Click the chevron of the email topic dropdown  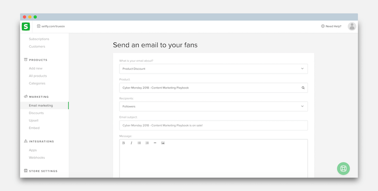(302, 68)
